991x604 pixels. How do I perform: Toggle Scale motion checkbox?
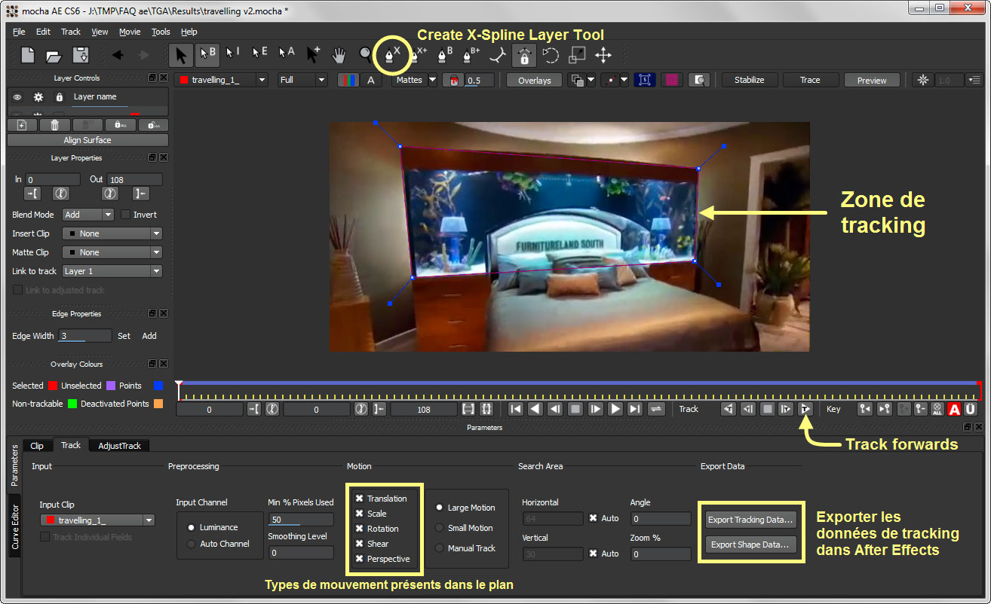(x=360, y=514)
